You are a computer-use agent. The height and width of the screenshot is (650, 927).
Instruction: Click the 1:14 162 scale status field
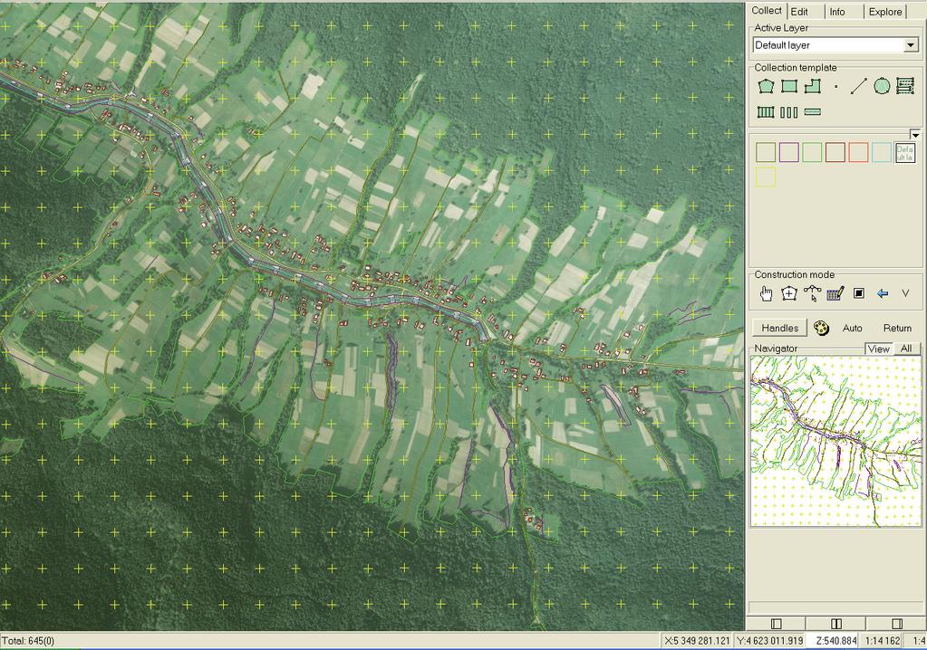pyautogui.click(x=882, y=641)
